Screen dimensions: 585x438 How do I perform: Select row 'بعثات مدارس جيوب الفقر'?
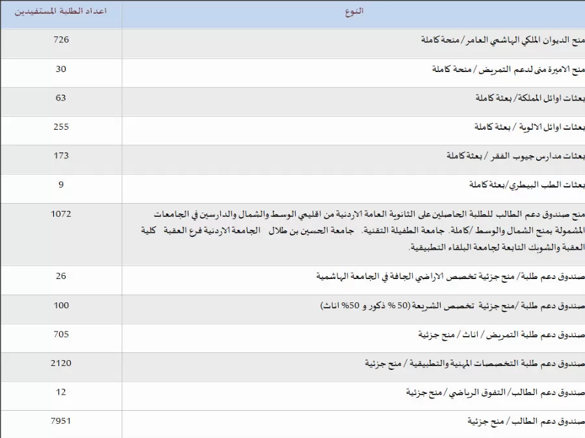(292, 160)
